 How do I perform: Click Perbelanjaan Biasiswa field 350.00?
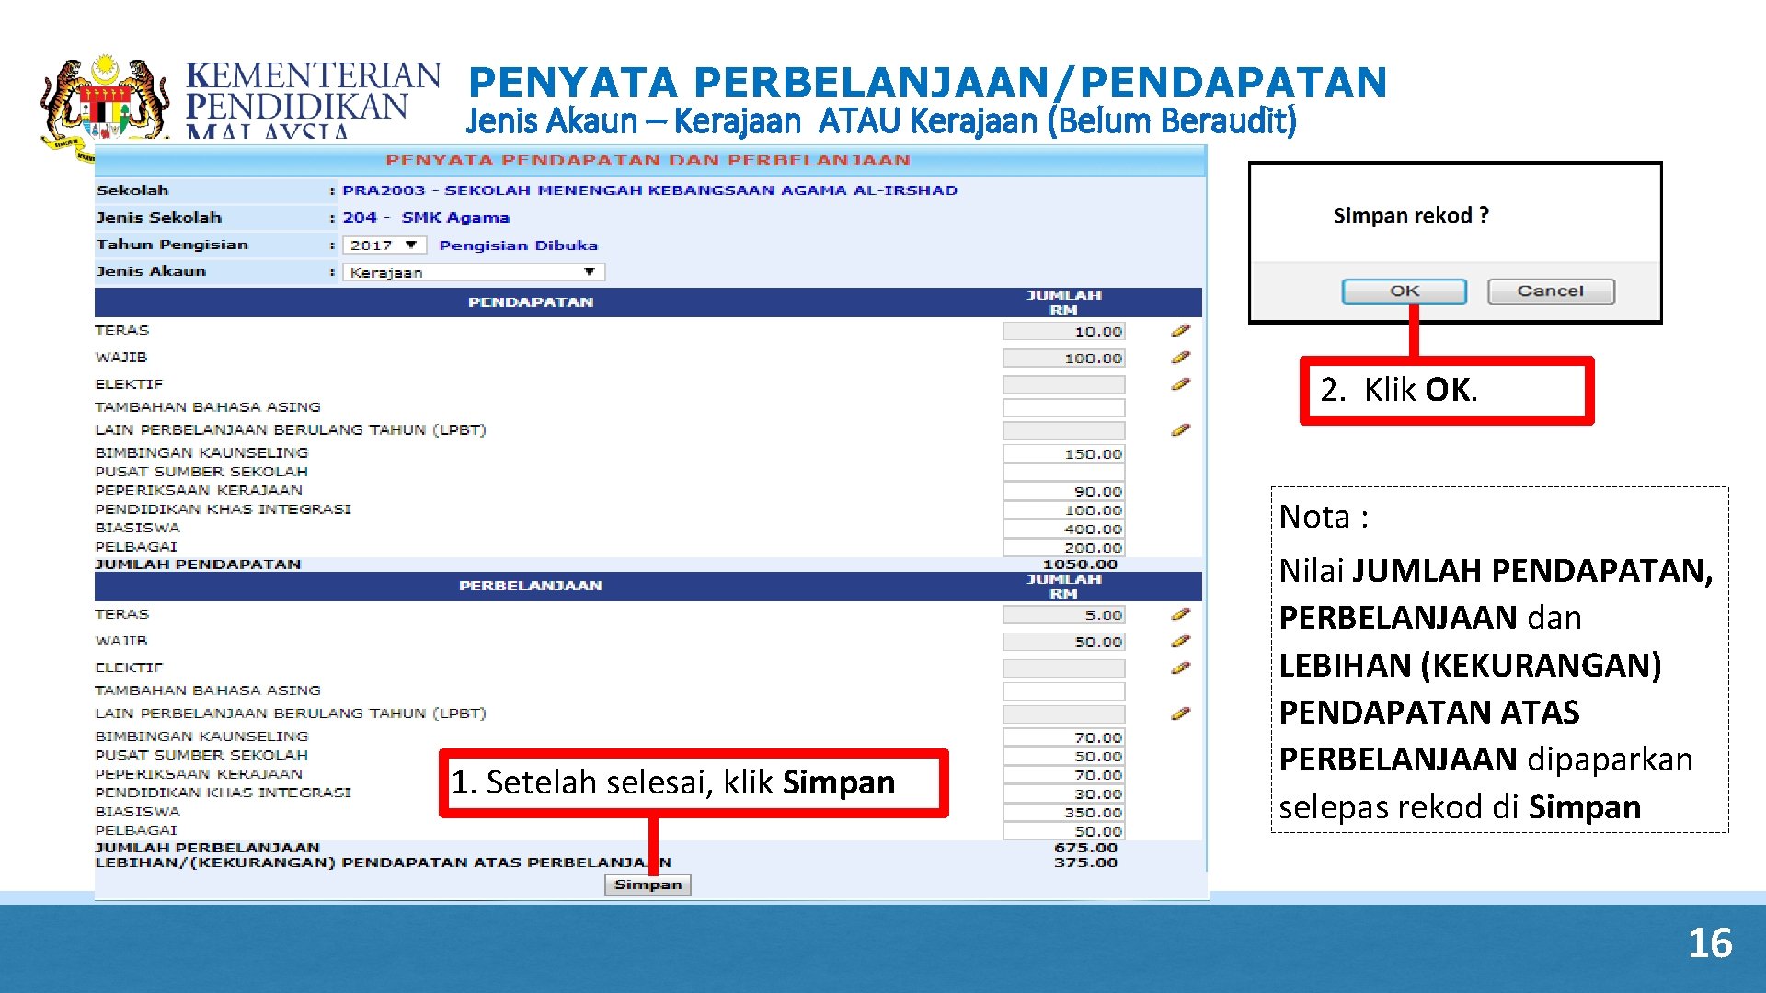(1064, 812)
